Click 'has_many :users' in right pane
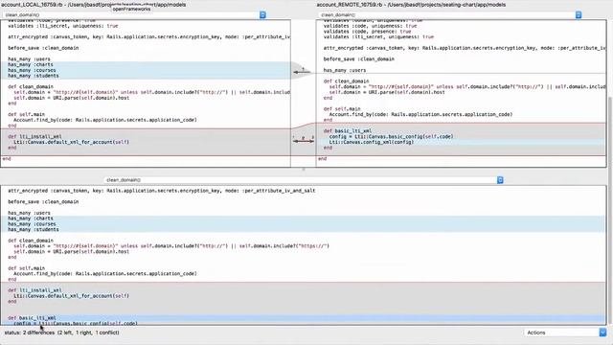This screenshot has height=345, width=613. click(x=345, y=70)
